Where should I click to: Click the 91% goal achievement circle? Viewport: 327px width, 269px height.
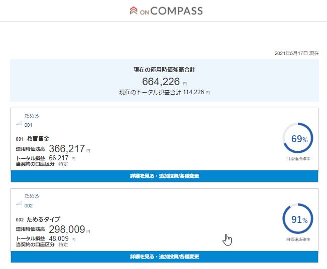click(x=298, y=218)
